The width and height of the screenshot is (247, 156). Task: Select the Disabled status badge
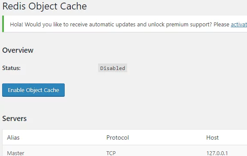click(x=112, y=68)
